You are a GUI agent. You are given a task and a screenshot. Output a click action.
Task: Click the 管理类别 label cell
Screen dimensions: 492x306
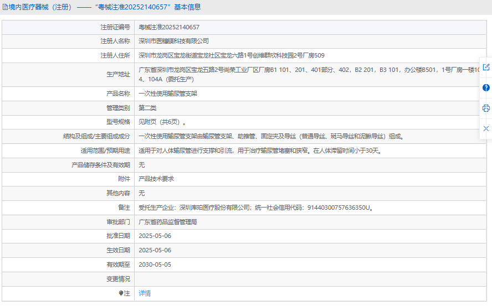coord(68,108)
